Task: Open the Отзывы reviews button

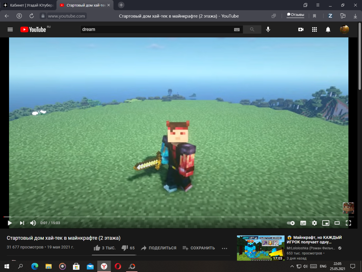Action: (x=295, y=15)
